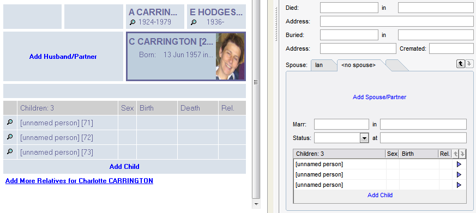Click Charlotte Carrington's photo thumbnail
476x213 pixels.
(230, 57)
